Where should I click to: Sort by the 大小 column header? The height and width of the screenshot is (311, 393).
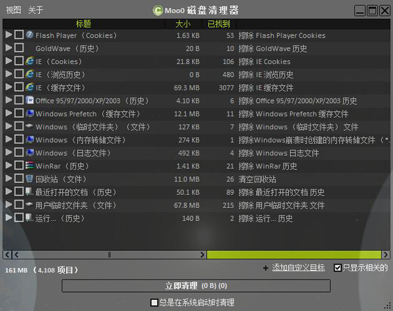point(183,24)
